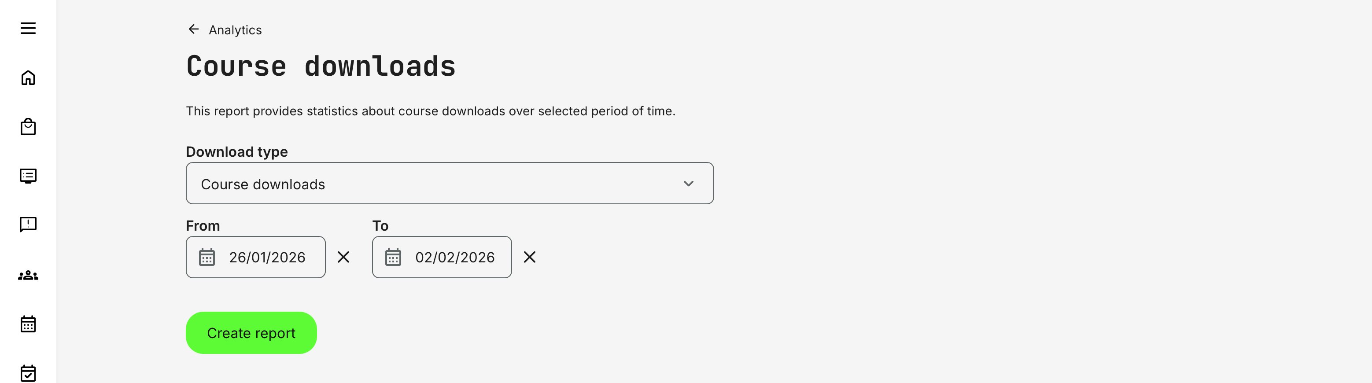
Task: Expand the Download type dropdown
Action: [x=450, y=183]
